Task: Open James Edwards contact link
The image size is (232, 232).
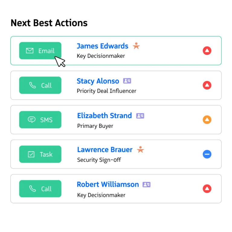Action: pos(102,46)
